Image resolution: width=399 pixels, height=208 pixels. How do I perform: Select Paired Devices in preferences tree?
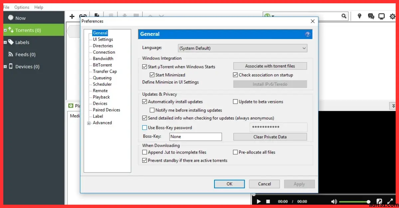106,110
